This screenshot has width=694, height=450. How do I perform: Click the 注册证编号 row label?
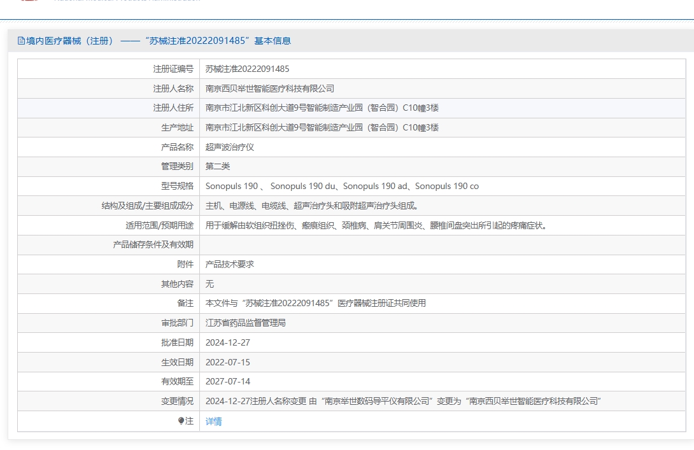(173, 69)
